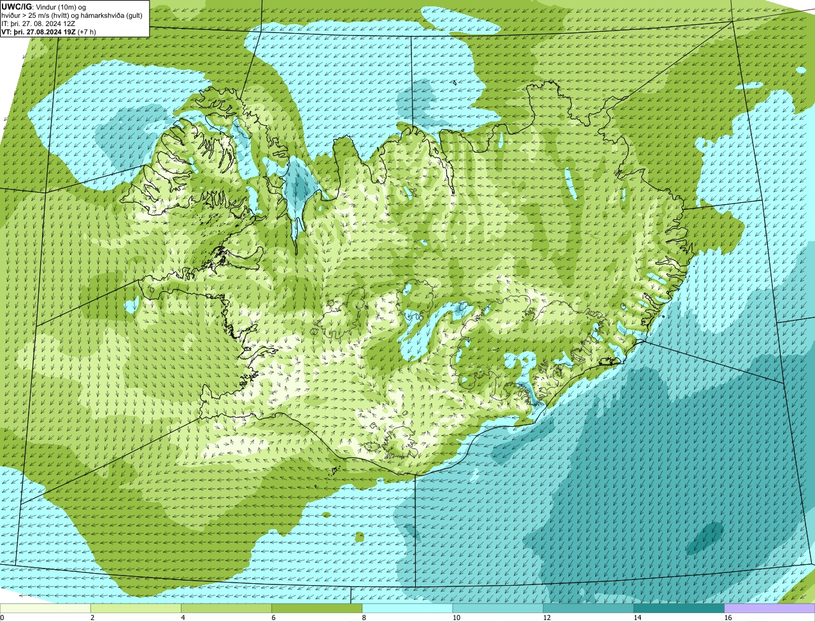The image size is (815, 622).
Task: Click the legend scale label '4'
Action: click(183, 618)
